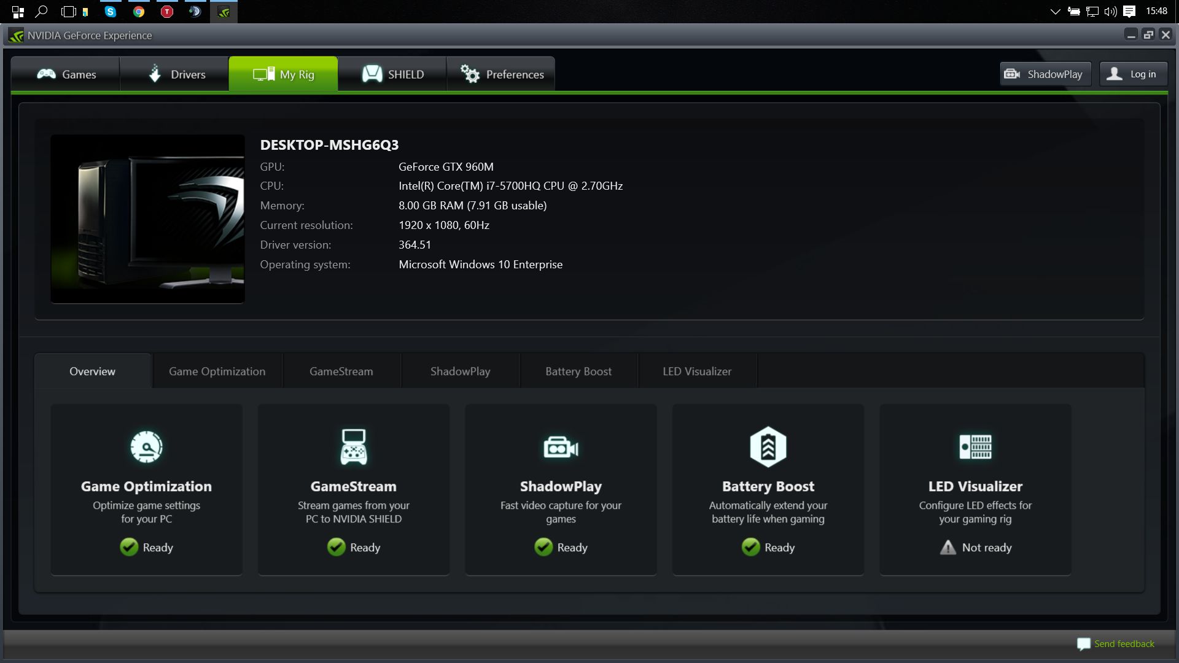This screenshot has height=663, width=1179.
Task: Select the My Rig tab
Action: click(x=283, y=74)
